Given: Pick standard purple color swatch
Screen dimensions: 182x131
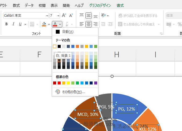Looking at the screenshot, I should pyautogui.click(x=96, y=83).
